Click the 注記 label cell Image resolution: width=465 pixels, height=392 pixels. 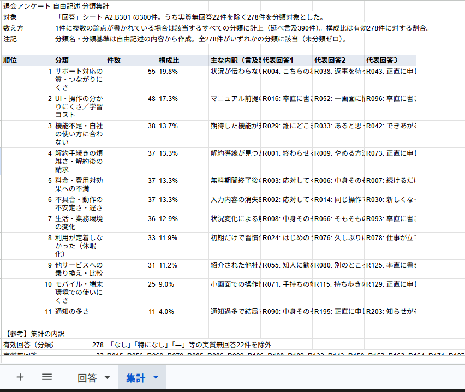tap(27, 39)
